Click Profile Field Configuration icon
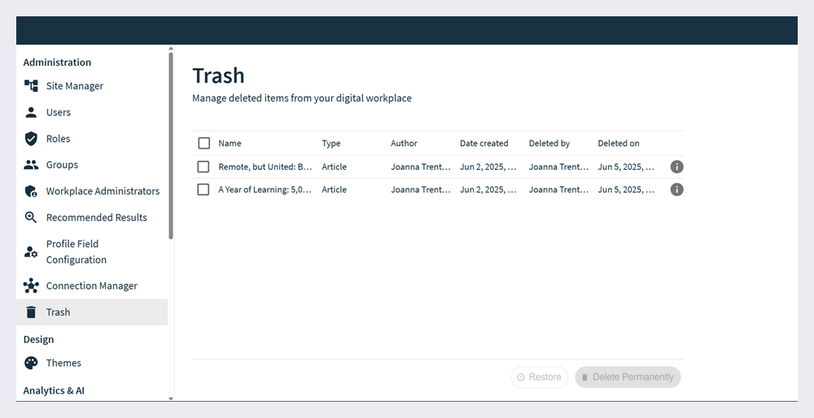This screenshot has width=814, height=418. pyautogui.click(x=31, y=252)
